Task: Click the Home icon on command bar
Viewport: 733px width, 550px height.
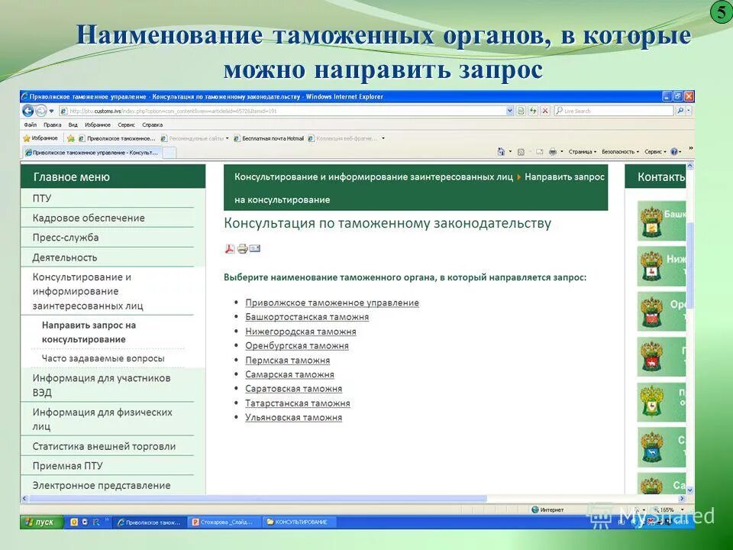Action: [x=500, y=151]
